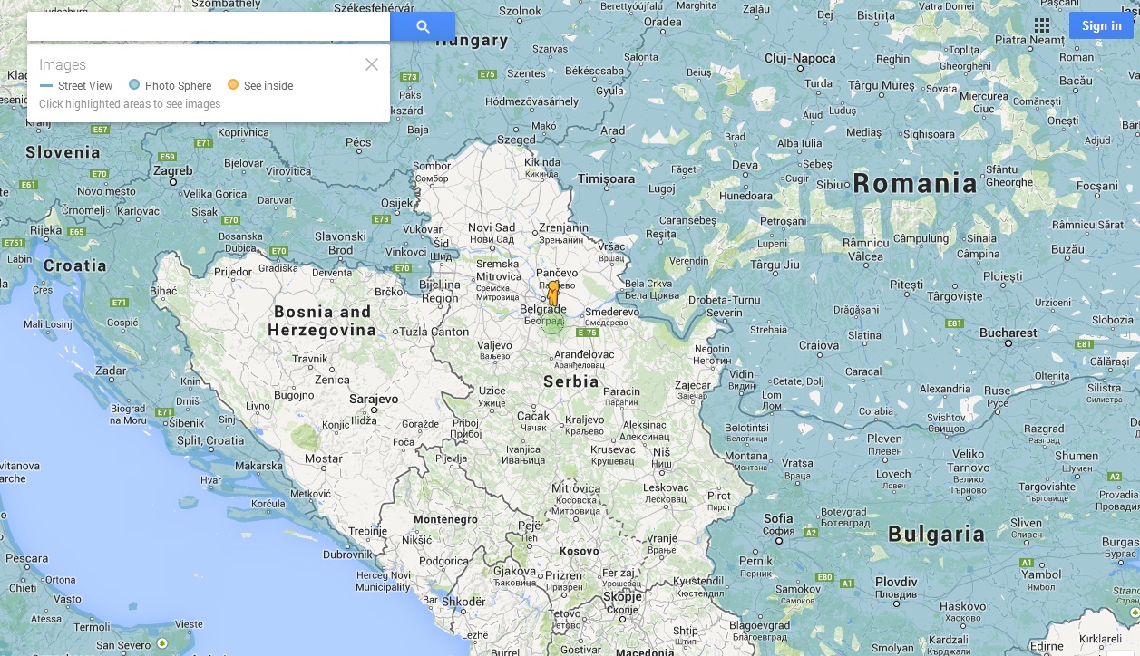Close the Images legend panel
The image size is (1140, 656).
(371, 64)
